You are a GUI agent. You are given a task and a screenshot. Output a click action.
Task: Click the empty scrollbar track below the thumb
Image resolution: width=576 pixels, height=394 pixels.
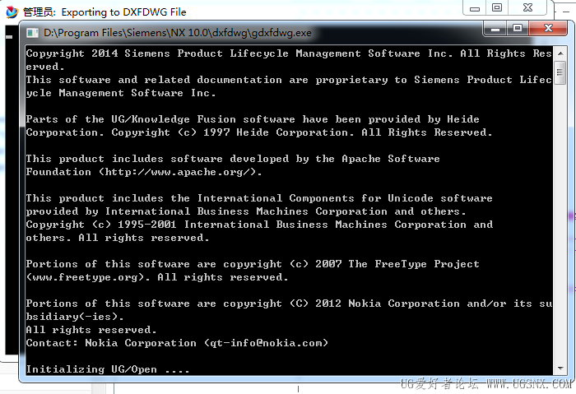click(x=560, y=224)
